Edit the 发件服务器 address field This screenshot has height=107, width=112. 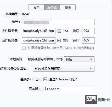[x=39, y=40]
